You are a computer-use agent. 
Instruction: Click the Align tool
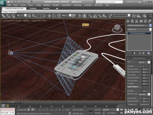click(x=138, y=16)
